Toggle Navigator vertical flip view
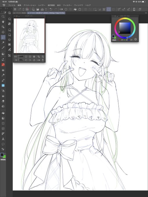This screenshot has width=148, height=197. pyautogui.click(x=43, y=60)
